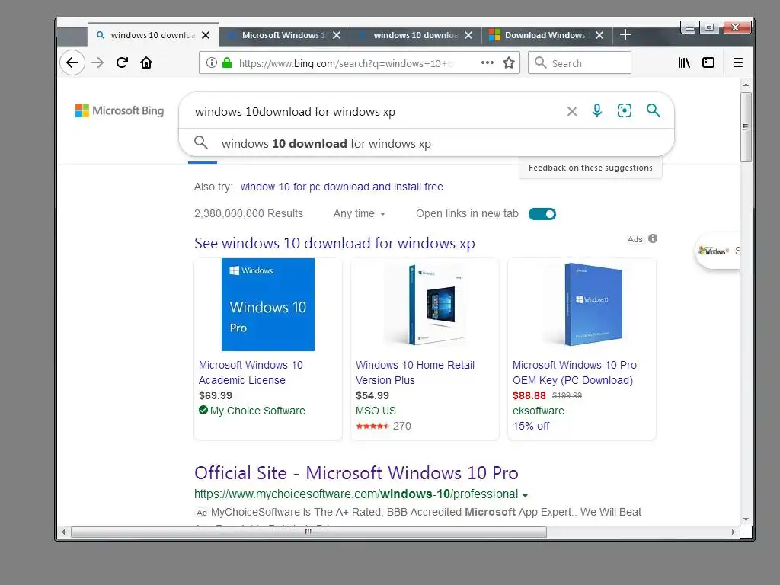Bookmark this page with the star icon
The image size is (780, 585).
pos(508,62)
